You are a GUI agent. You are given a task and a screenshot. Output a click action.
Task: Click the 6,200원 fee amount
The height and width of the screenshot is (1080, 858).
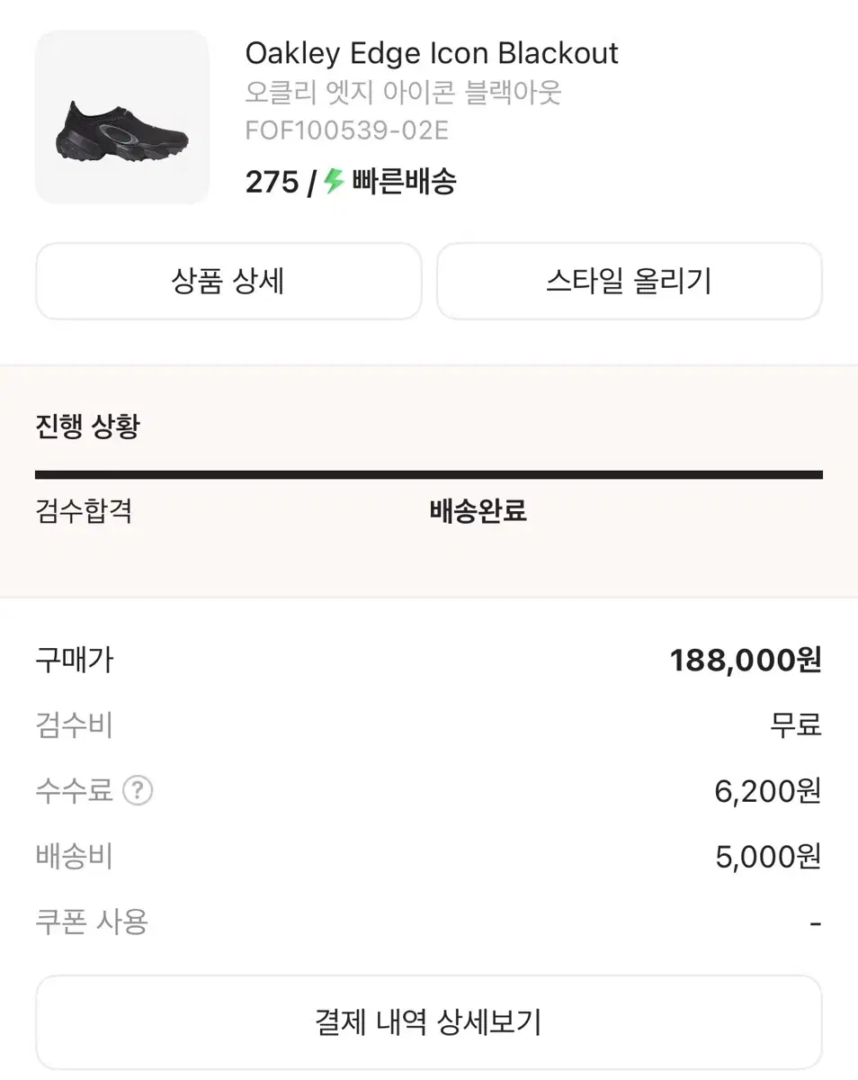click(767, 791)
